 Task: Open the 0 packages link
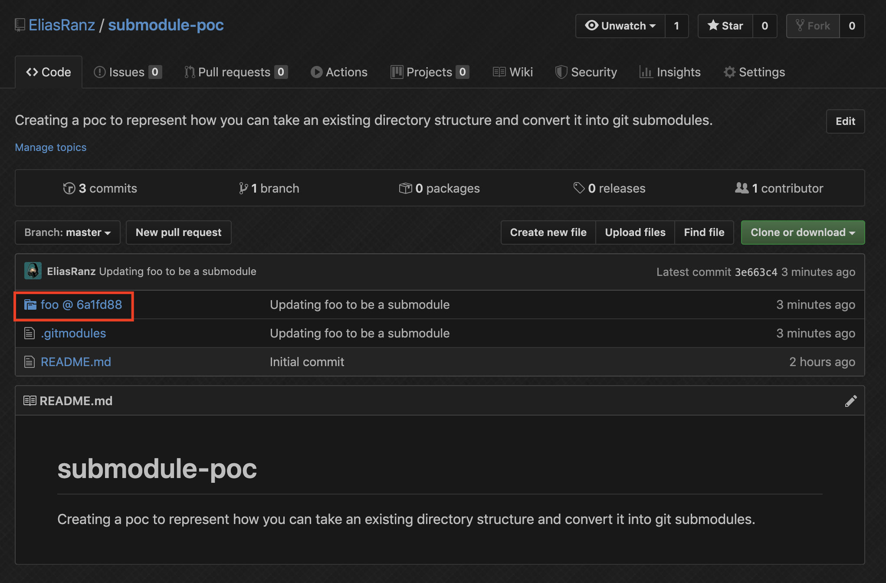pos(439,188)
